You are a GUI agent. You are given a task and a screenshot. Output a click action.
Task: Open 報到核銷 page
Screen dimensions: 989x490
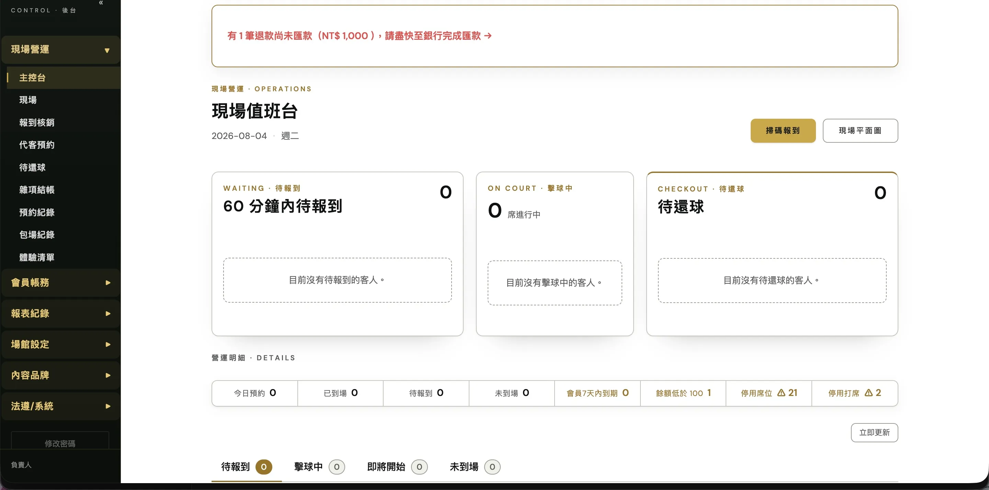pyautogui.click(x=64, y=123)
